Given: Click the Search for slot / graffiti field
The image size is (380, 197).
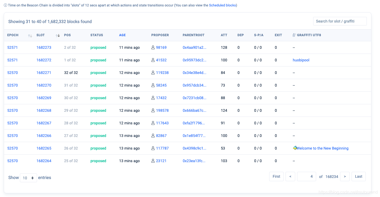Looking at the screenshot, I should pos(340,21).
